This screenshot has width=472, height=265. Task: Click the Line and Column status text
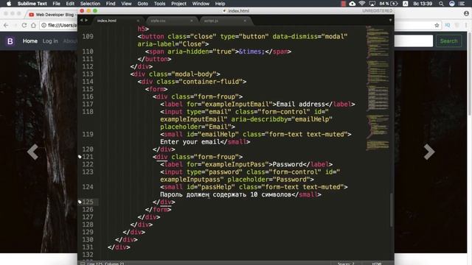pyautogui.click(x=105, y=264)
